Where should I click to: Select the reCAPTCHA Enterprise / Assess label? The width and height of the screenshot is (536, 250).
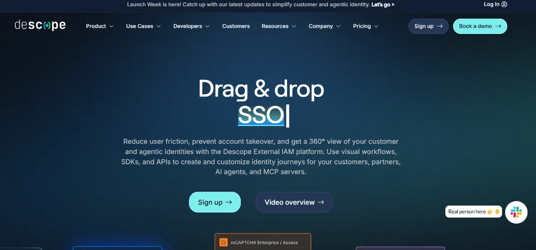264,242
